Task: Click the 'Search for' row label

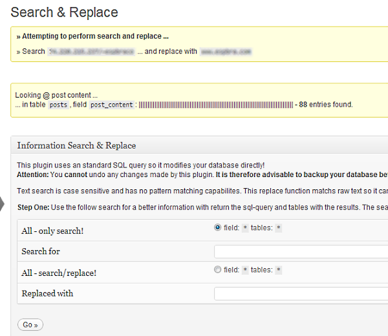Action: point(41,251)
